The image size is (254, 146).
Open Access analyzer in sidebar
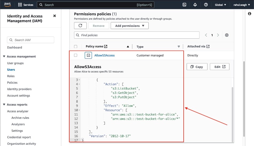[18, 111]
